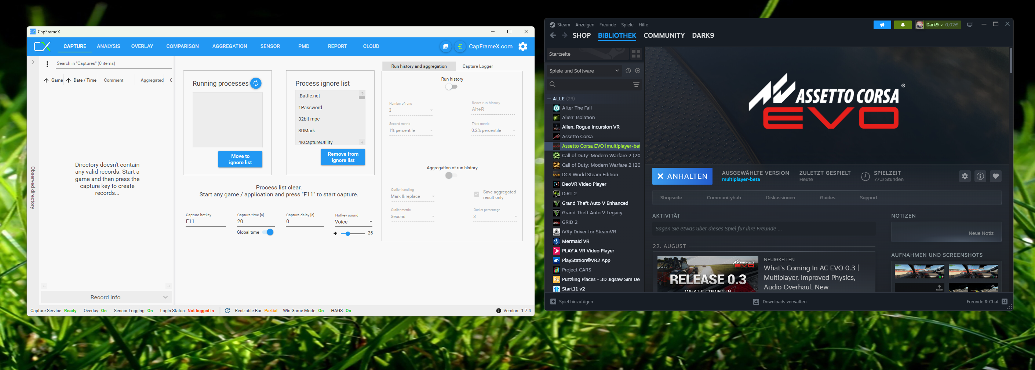Open the Diskussionen tab for the game

pos(780,198)
